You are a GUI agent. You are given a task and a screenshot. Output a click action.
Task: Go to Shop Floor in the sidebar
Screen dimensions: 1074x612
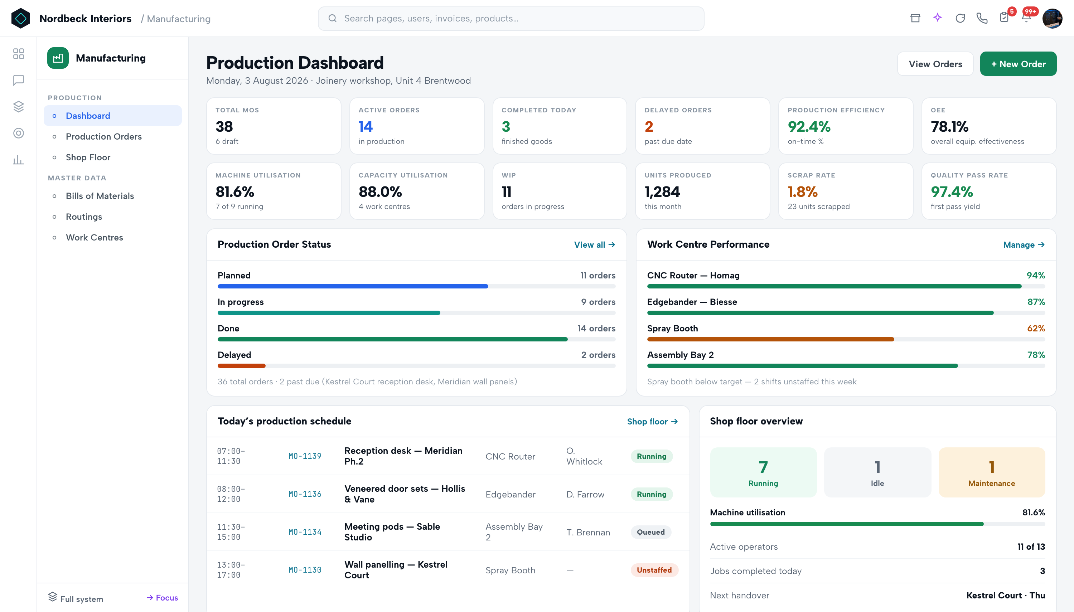pyautogui.click(x=113, y=157)
